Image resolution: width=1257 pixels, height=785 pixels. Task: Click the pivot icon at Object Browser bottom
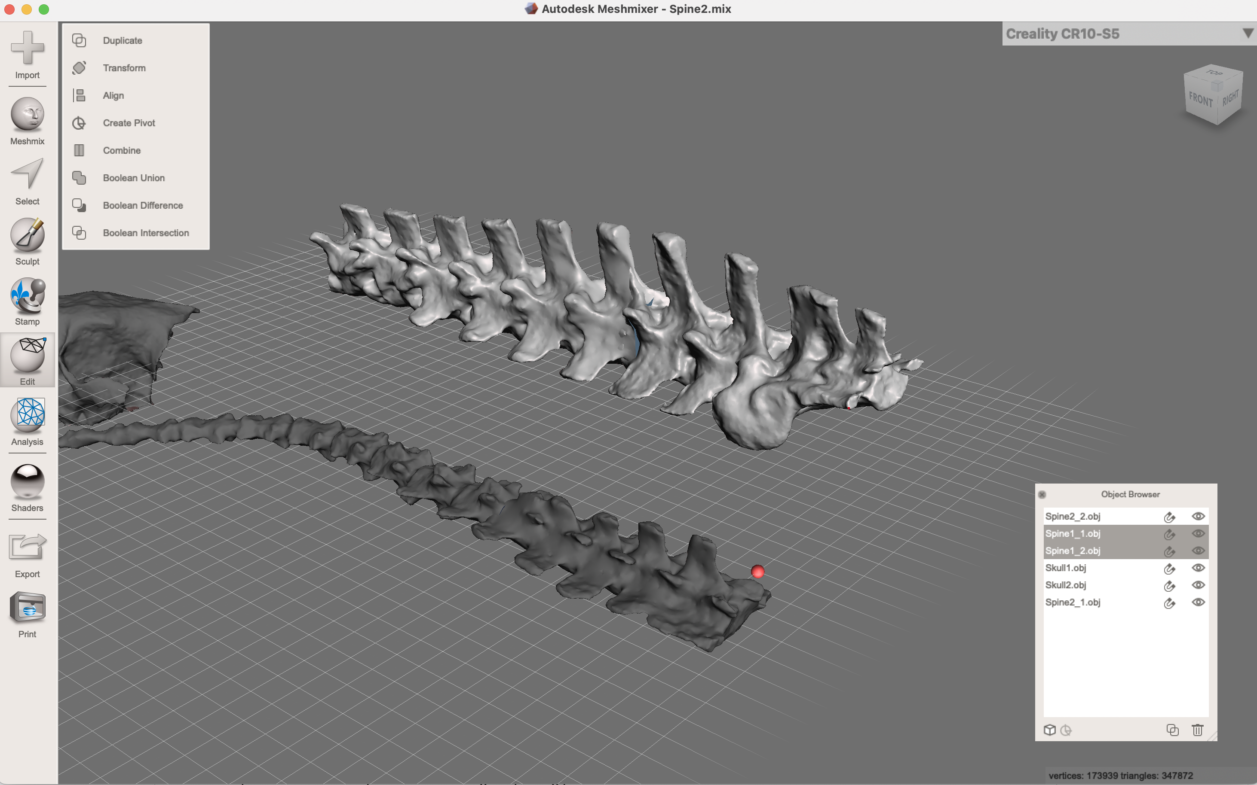pyautogui.click(x=1066, y=730)
